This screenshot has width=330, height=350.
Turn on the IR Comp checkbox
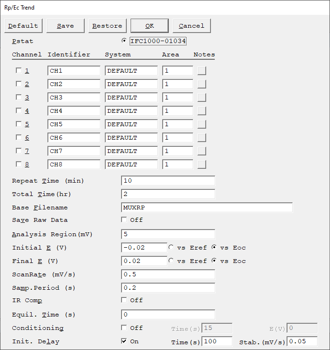coord(124,300)
